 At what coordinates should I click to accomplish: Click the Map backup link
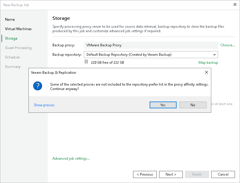(208, 63)
